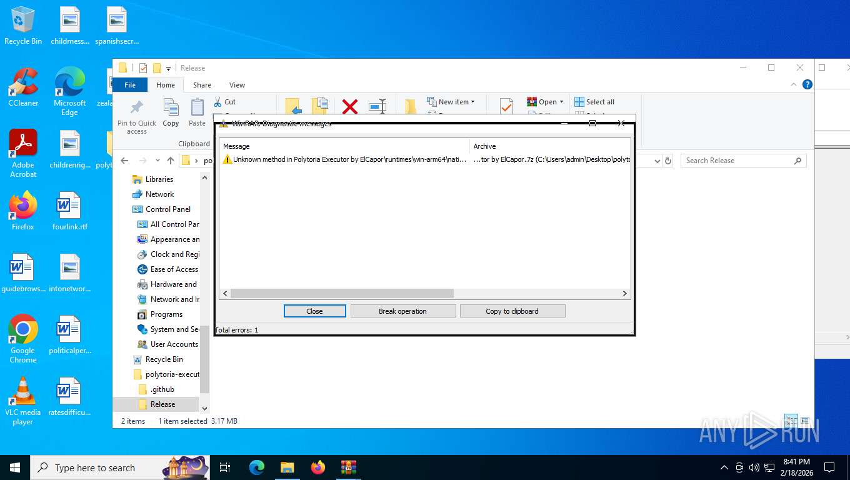Screen dimensions: 850x480
Task: Click the Message column header
Action: pos(344,146)
